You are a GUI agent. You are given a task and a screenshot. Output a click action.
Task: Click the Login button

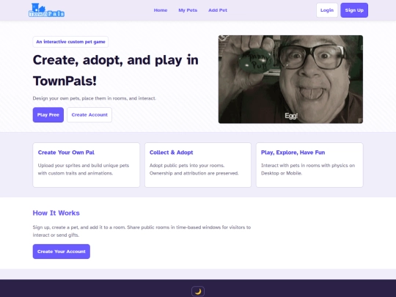click(327, 10)
